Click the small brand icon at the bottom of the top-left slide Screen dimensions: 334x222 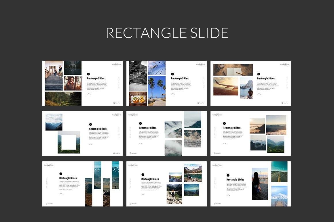pos(114,103)
